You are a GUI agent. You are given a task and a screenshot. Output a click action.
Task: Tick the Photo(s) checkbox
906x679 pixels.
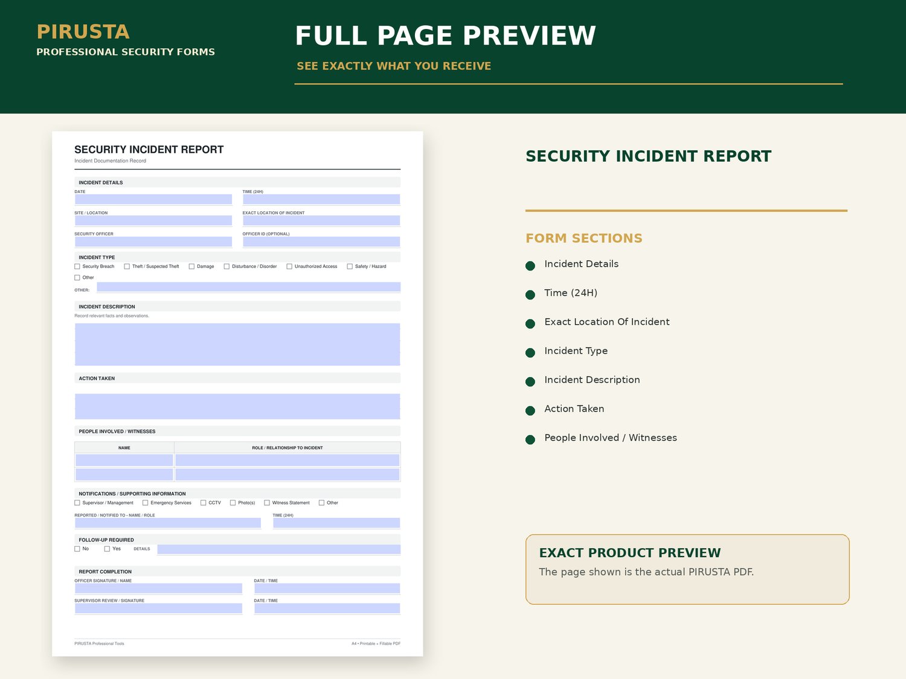(x=233, y=503)
